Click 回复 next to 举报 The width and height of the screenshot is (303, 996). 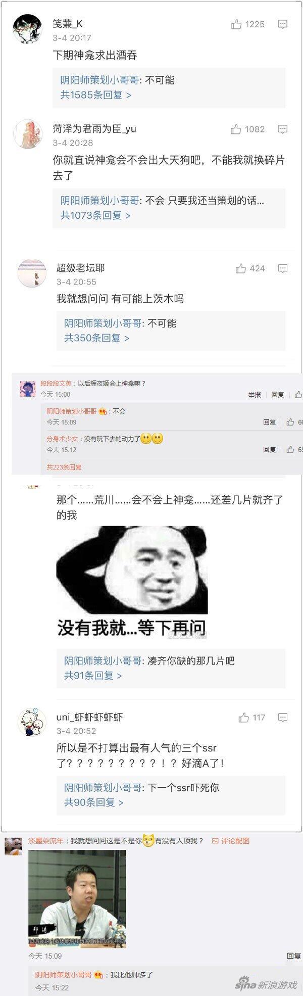coord(278,395)
